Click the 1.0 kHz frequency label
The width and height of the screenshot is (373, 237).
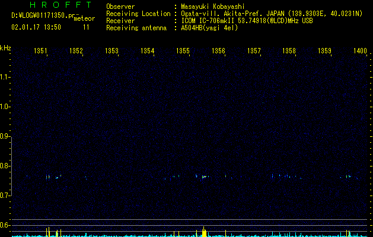tap(5, 107)
